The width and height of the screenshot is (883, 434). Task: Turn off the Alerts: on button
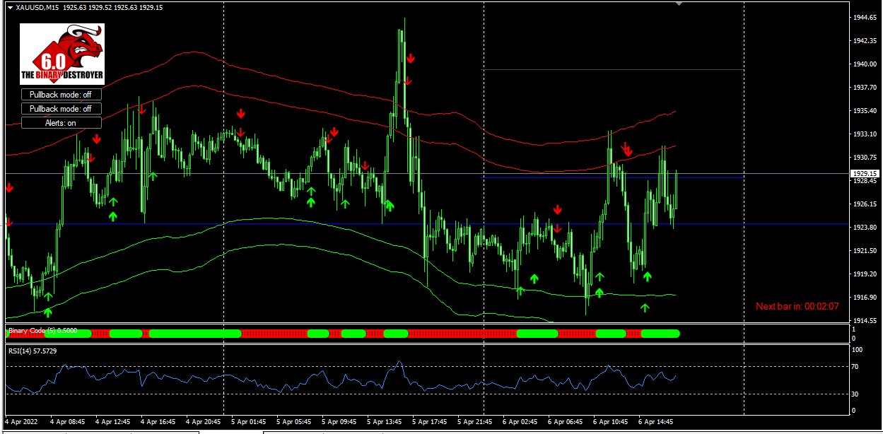tap(61, 123)
